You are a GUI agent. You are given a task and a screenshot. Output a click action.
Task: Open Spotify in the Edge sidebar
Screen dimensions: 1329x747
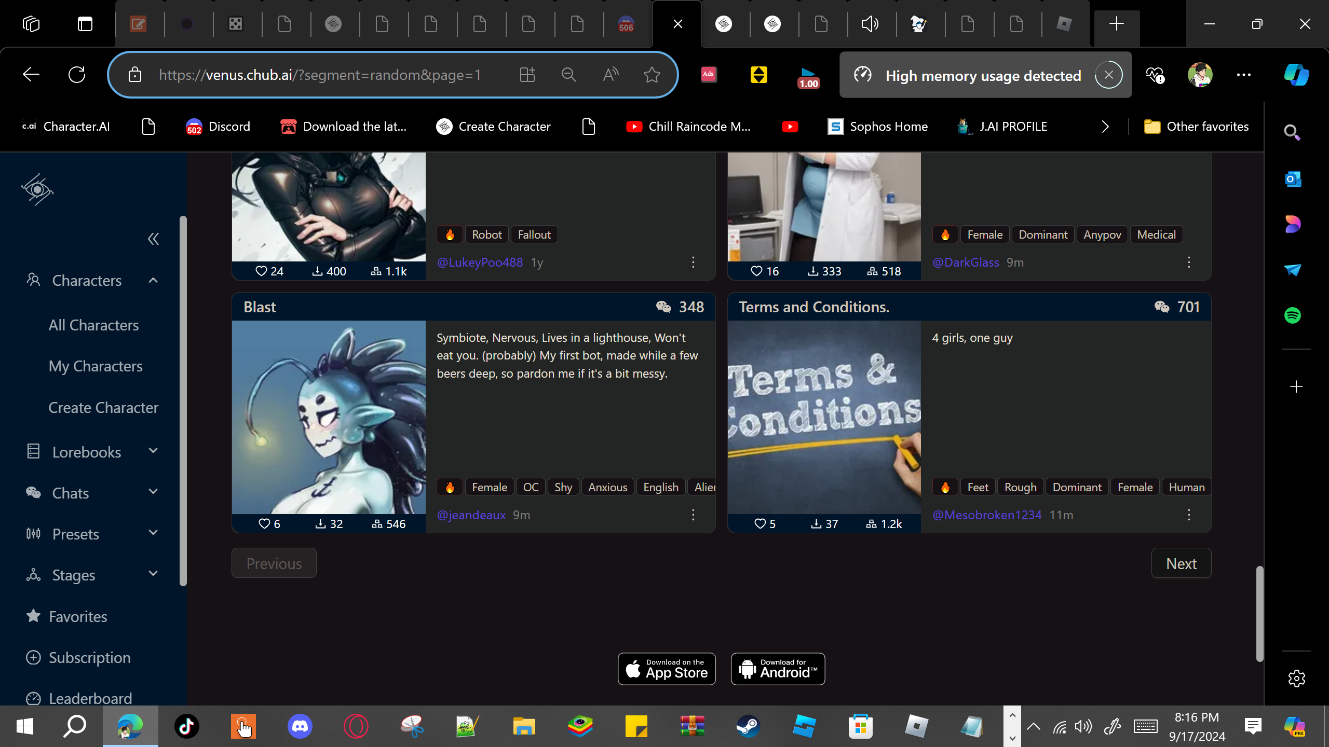(x=1293, y=315)
